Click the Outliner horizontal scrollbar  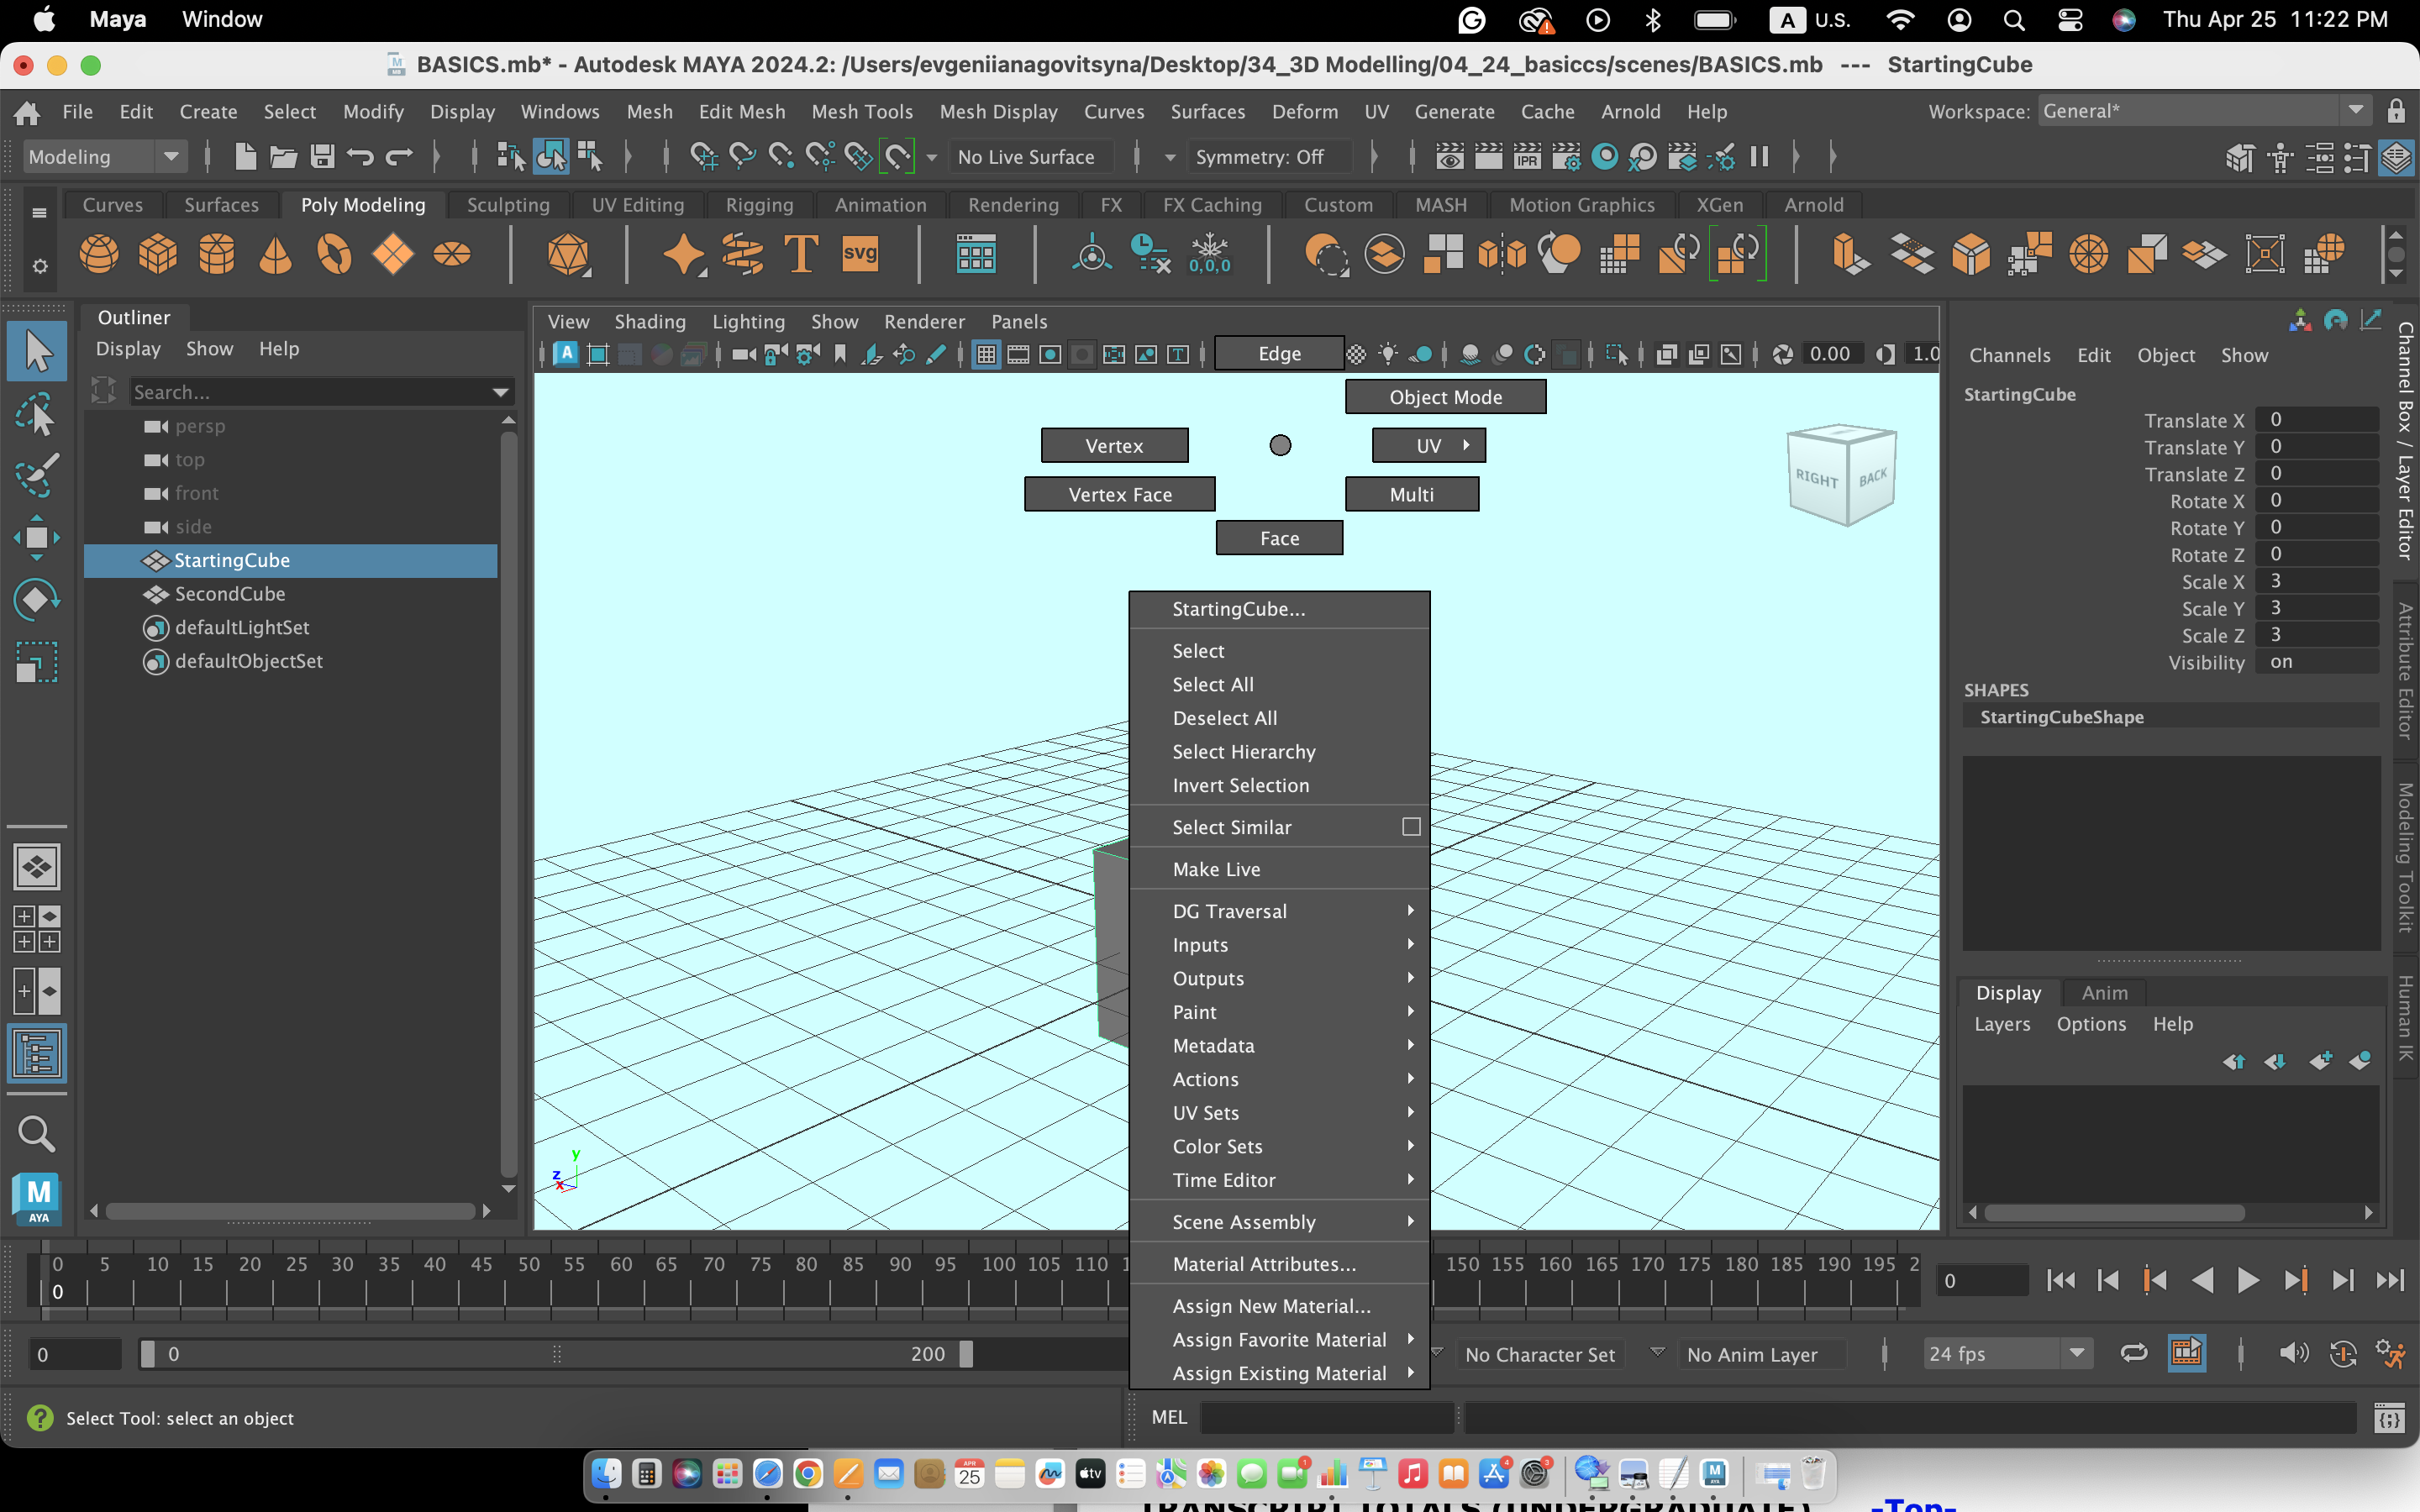coord(290,1211)
